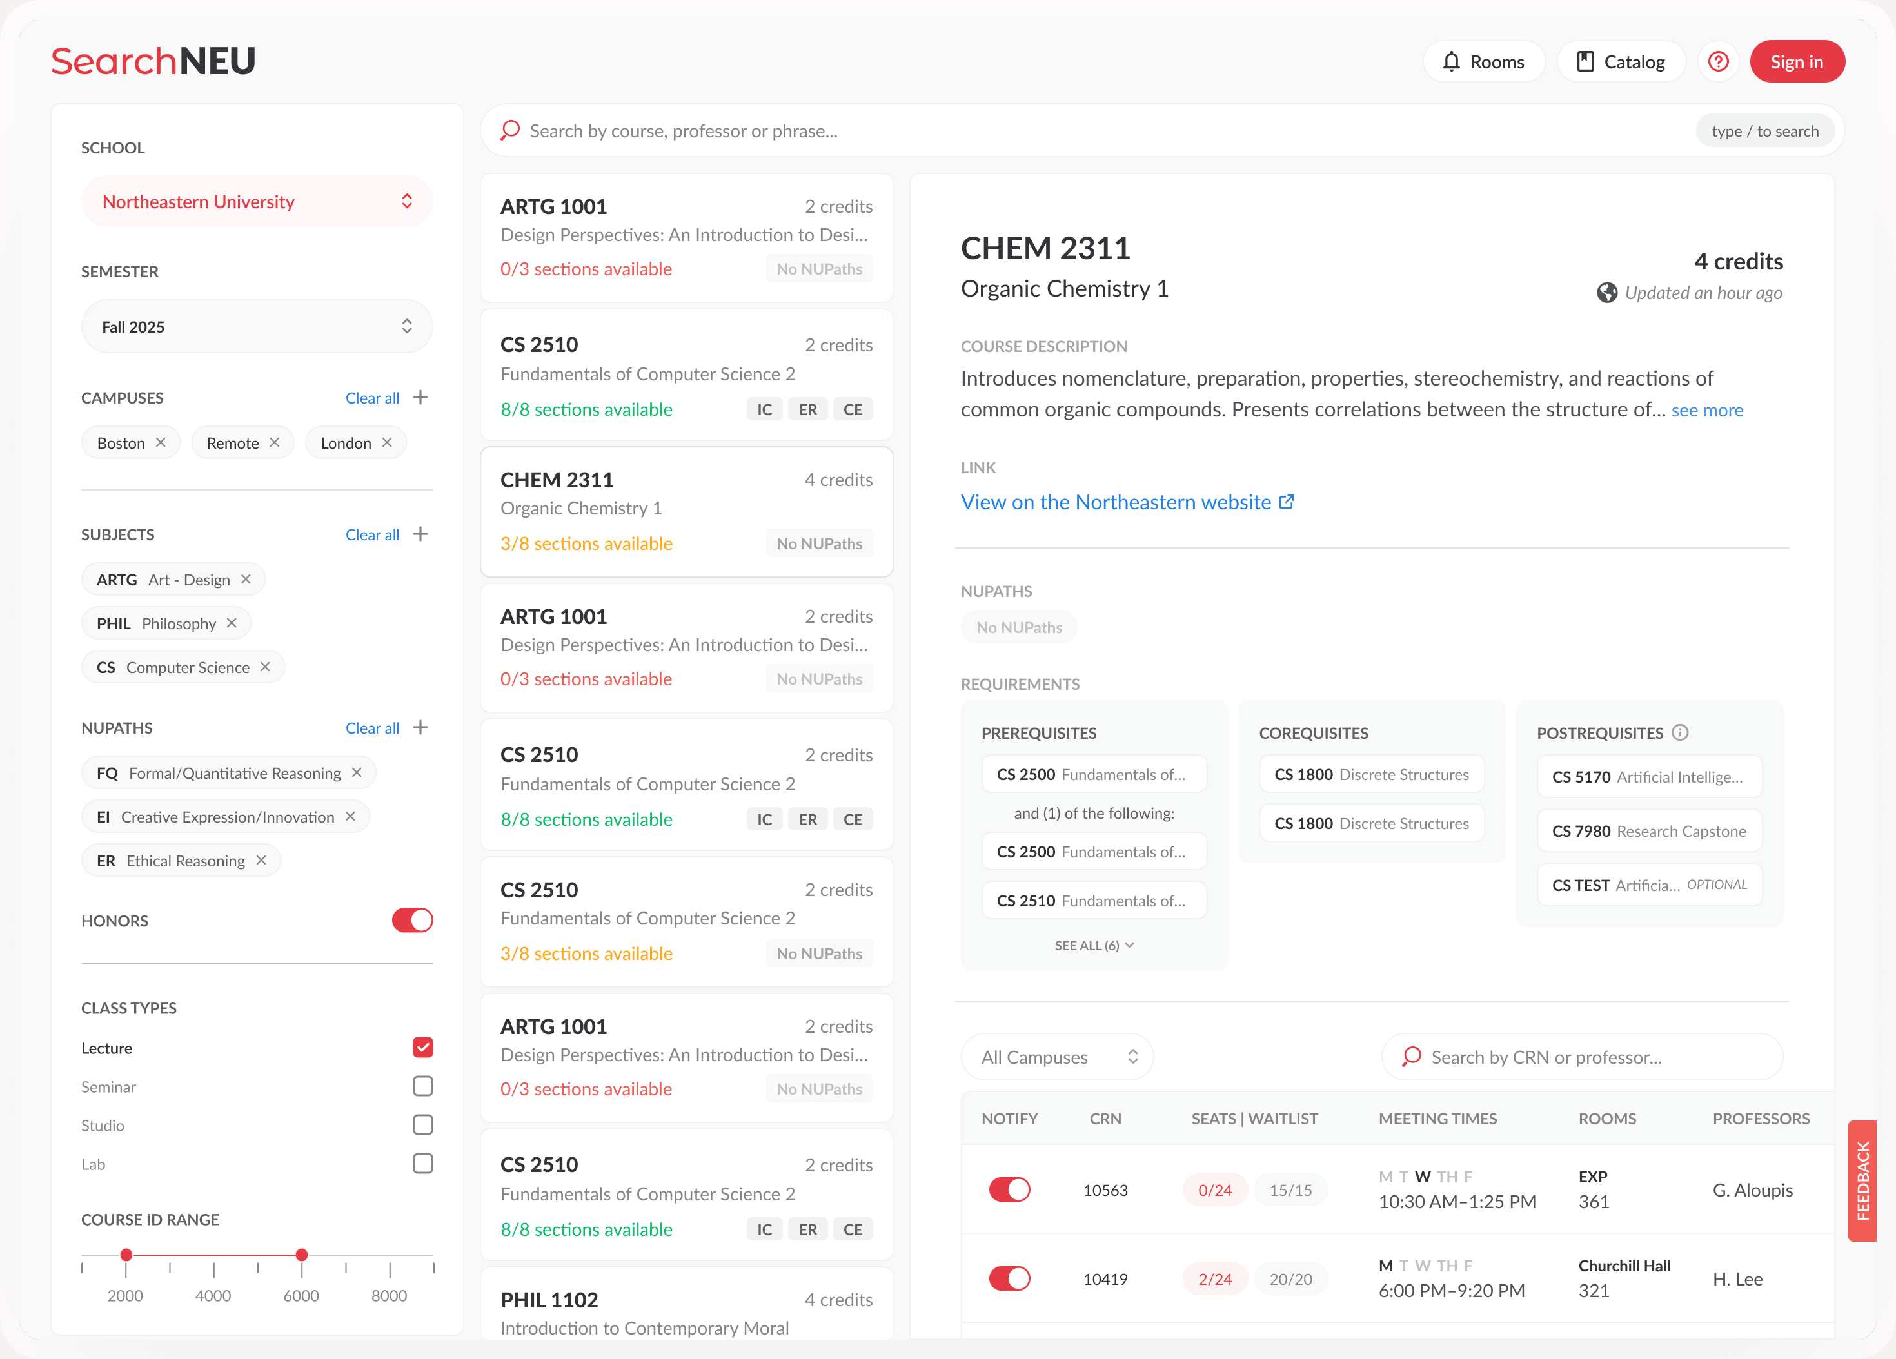Click external link icon beside Northeastern website
Viewport: 1896px width, 1359px height.
tap(1287, 502)
